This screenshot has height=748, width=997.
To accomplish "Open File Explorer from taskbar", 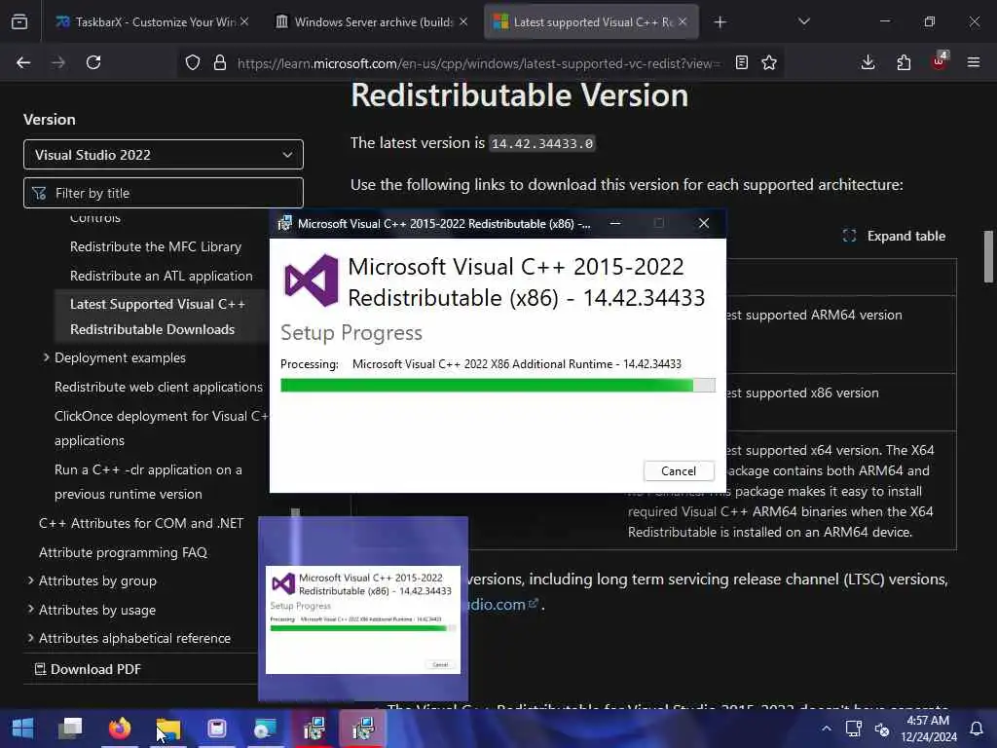I will click(168, 728).
